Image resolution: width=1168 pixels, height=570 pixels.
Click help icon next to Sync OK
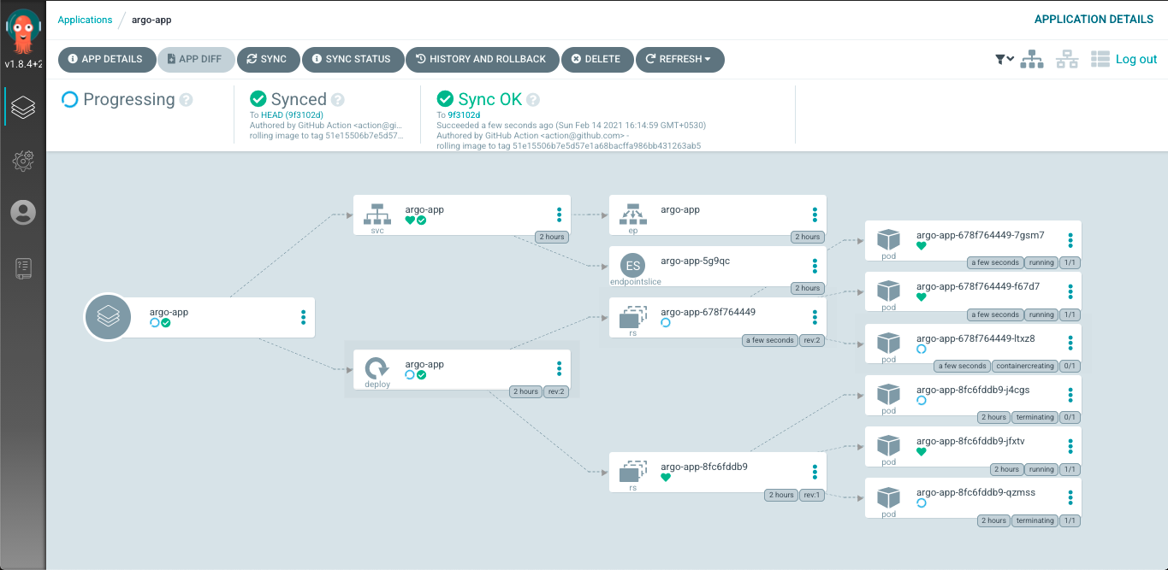tap(532, 100)
